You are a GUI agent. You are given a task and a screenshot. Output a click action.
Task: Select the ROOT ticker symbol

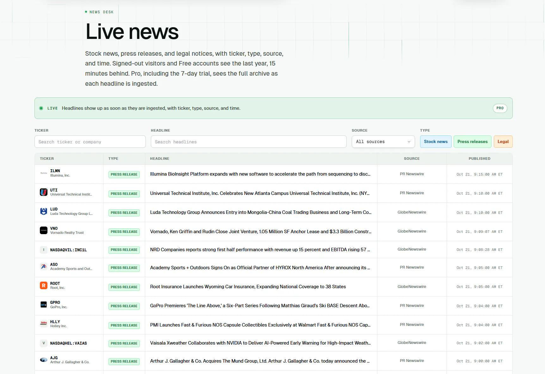55,284
